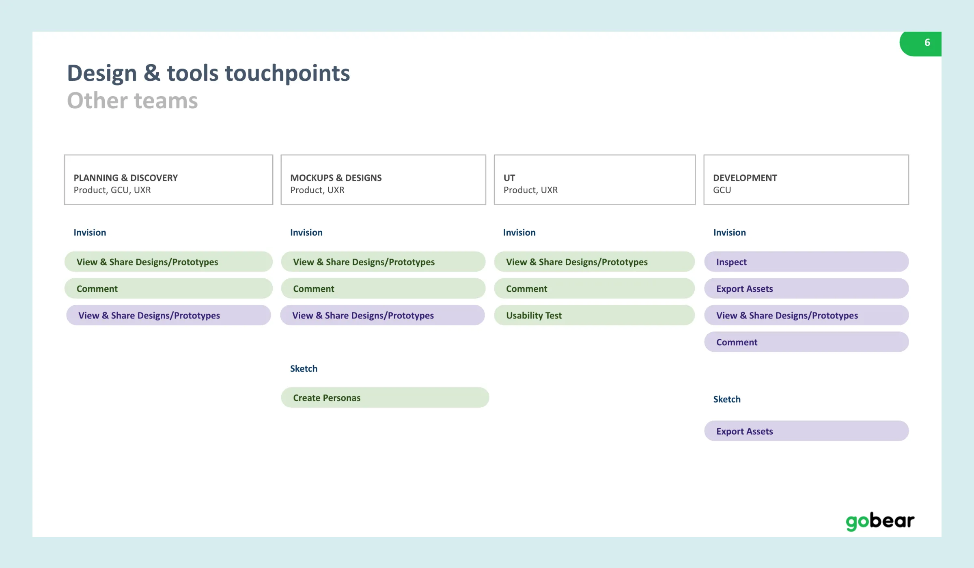Viewport: 974px width, 568px height.
Task: Click "GCU" under Development
Action: 722,190
